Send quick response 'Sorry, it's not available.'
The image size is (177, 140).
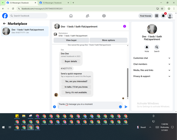coord(76,92)
